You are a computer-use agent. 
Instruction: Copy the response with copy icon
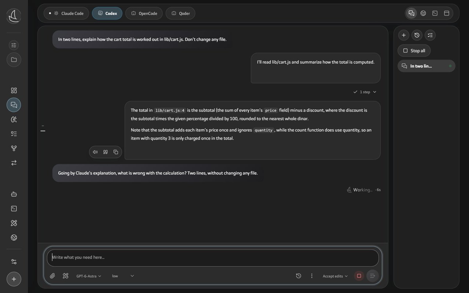pos(116,152)
